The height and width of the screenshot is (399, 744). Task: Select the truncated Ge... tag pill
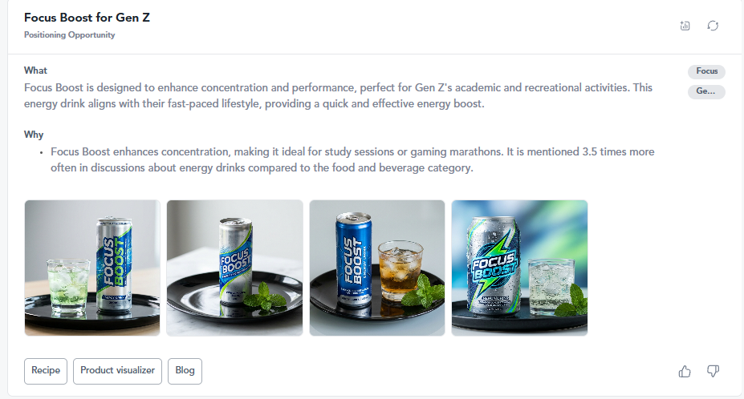tap(706, 91)
